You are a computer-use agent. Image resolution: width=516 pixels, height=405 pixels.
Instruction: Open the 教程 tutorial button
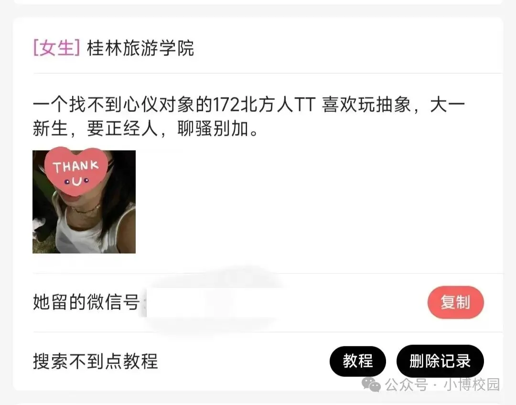point(358,361)
